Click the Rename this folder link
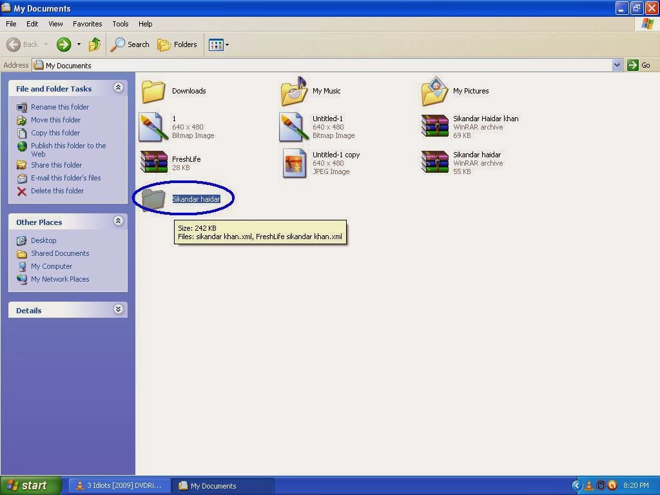This screenshot has width=660, height=495. click(x=60, y=107)
